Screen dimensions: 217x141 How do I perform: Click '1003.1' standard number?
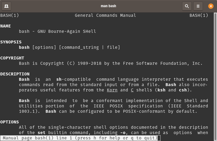pos(27,111)
